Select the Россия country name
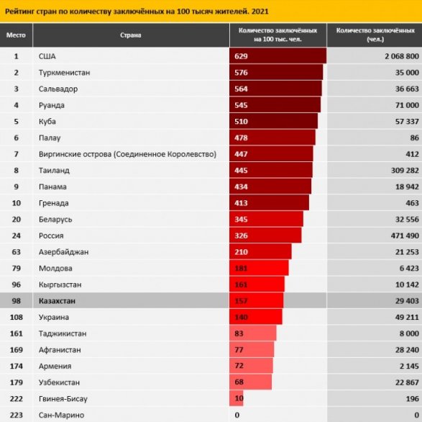 [51, 235]
